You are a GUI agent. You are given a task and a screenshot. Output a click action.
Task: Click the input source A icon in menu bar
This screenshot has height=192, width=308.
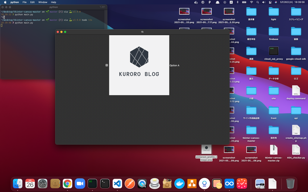pos(231,2)
